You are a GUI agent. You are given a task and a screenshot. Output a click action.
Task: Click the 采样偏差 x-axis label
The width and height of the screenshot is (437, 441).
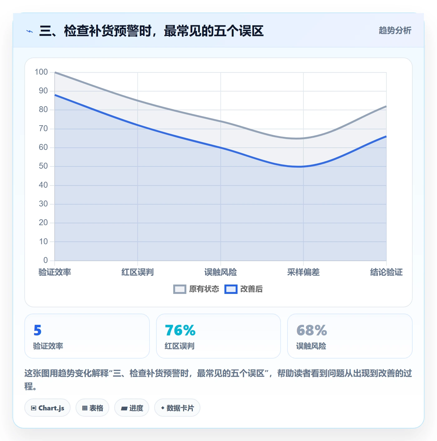click(303, 272)
